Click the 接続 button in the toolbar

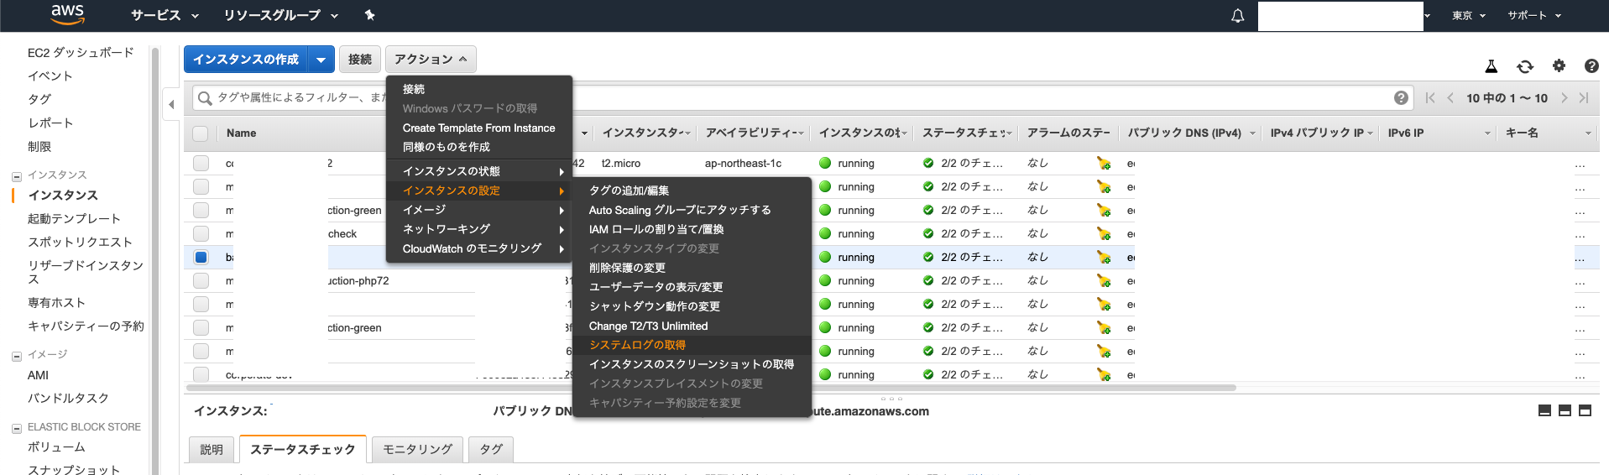(x=360, y=60)
